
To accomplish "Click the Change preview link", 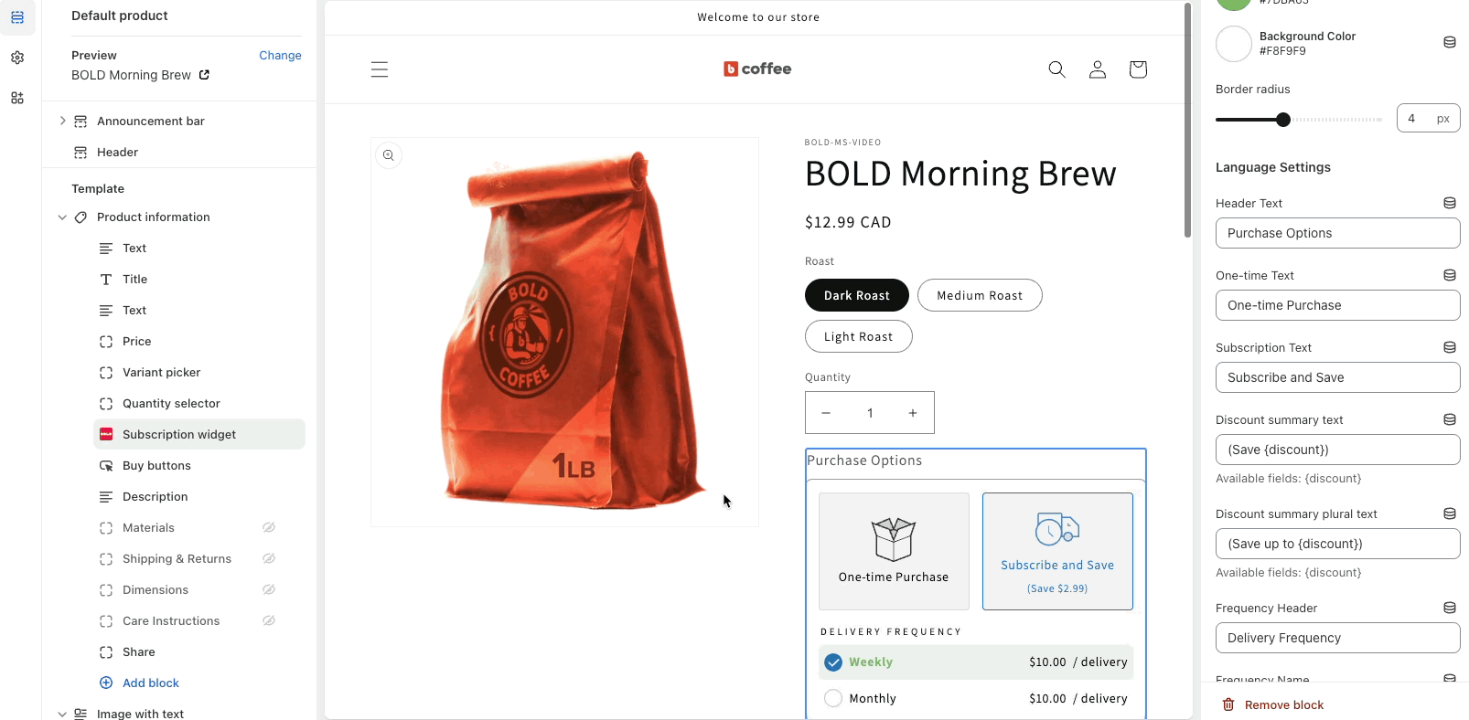I will pos(280,56).
